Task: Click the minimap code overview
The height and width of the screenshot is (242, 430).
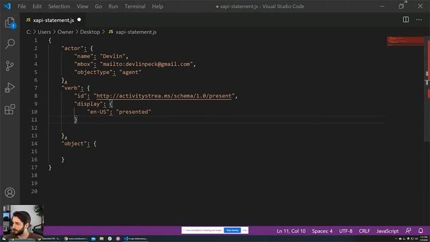Action: click(405, 41)
